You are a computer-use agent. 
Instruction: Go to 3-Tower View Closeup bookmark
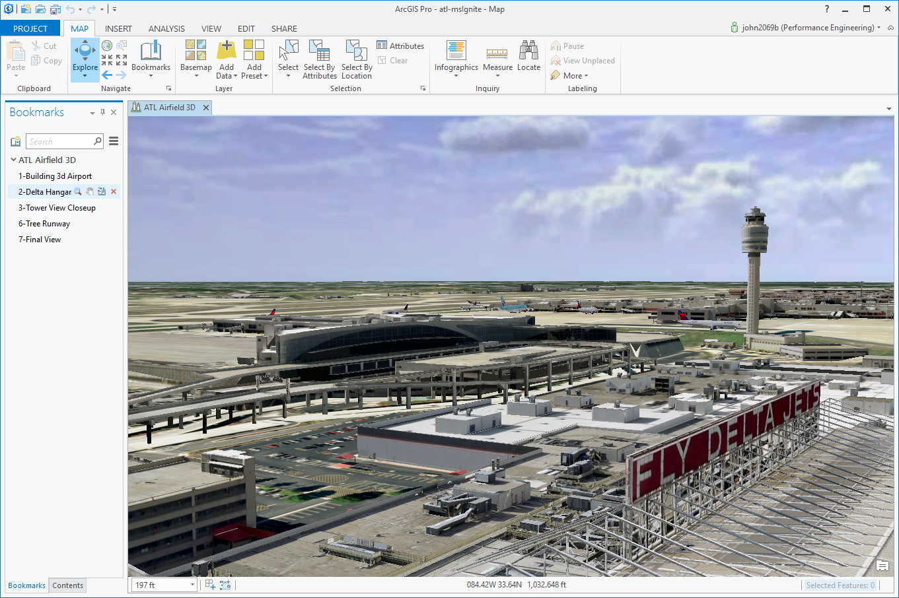pyautogui.click(x=57, y=207)
